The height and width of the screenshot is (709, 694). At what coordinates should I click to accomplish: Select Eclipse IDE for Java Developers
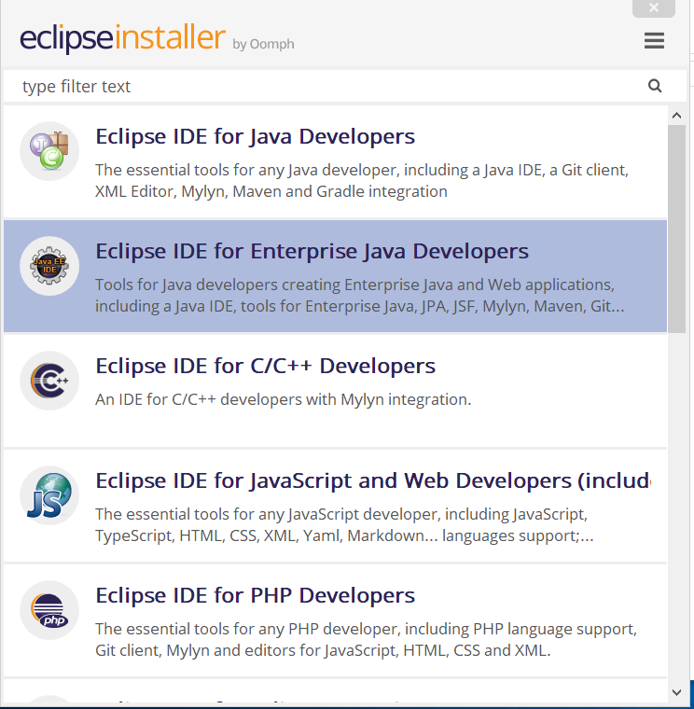[335, 162]
